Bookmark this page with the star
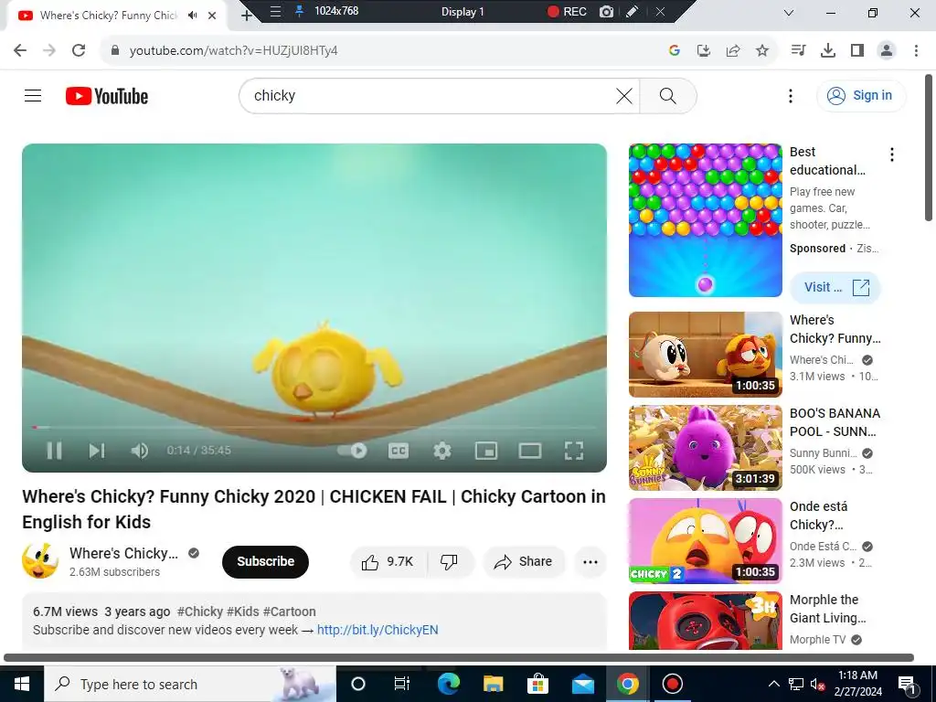The image size is (936, 702). [762, 50]
